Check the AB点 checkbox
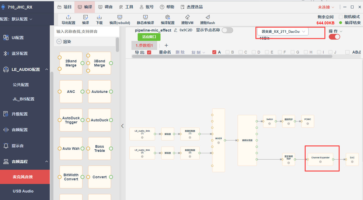Image resolution: width=363 pixels, height=200 pixels. (347, 52)
